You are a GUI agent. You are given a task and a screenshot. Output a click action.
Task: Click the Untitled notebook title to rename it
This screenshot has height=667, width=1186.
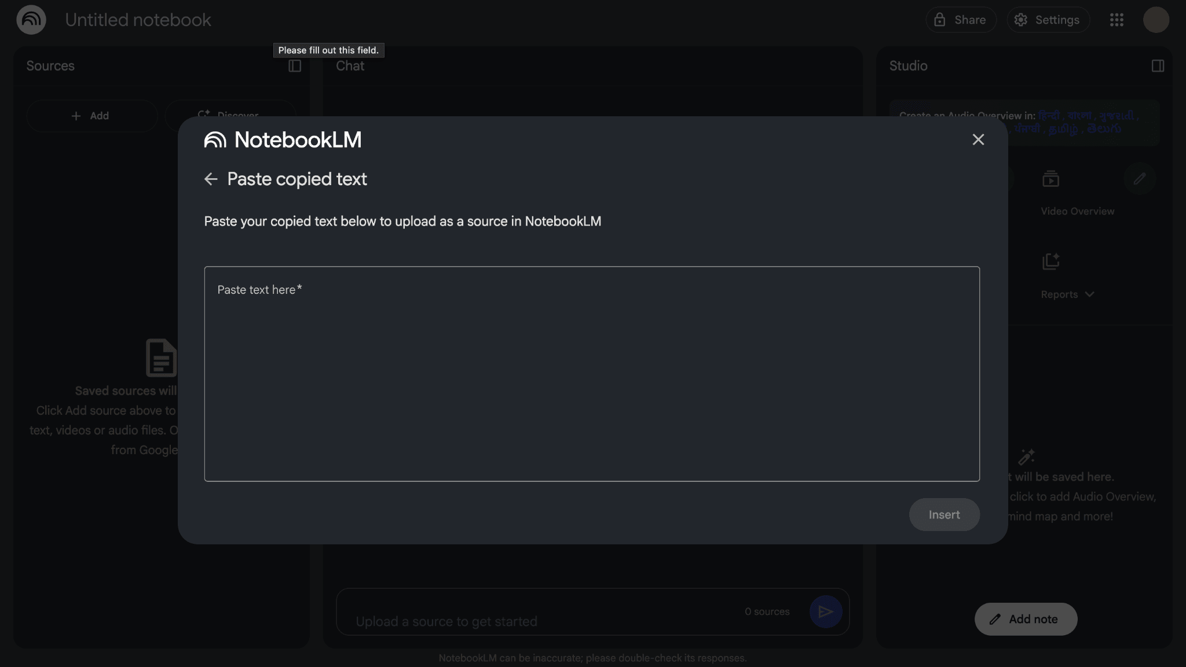(138, 19)
